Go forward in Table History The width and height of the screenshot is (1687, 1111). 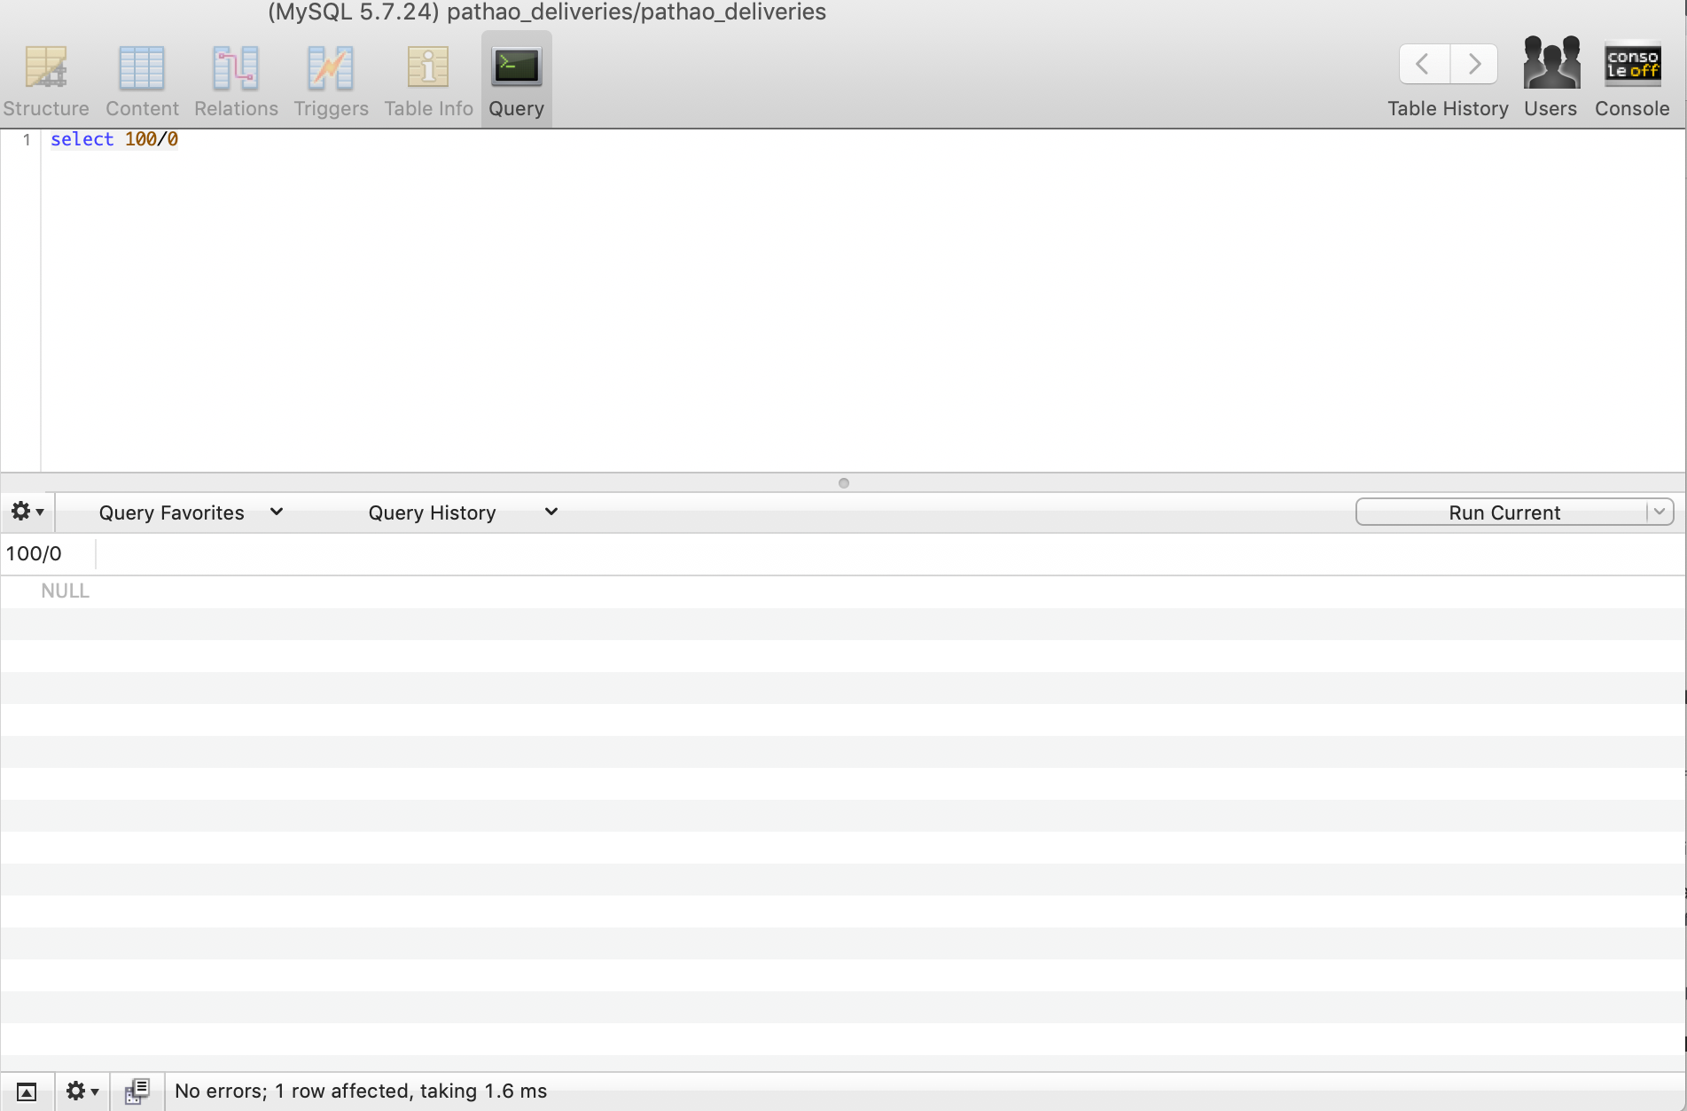tap(1474, 64)
